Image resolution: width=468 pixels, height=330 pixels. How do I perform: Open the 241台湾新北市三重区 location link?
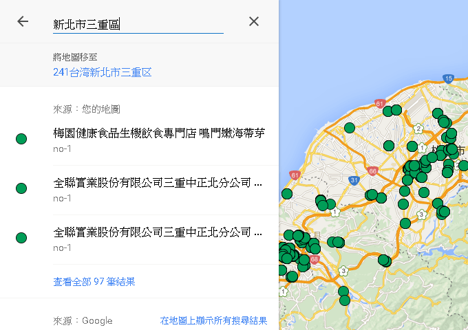click(x=103, y=72)
